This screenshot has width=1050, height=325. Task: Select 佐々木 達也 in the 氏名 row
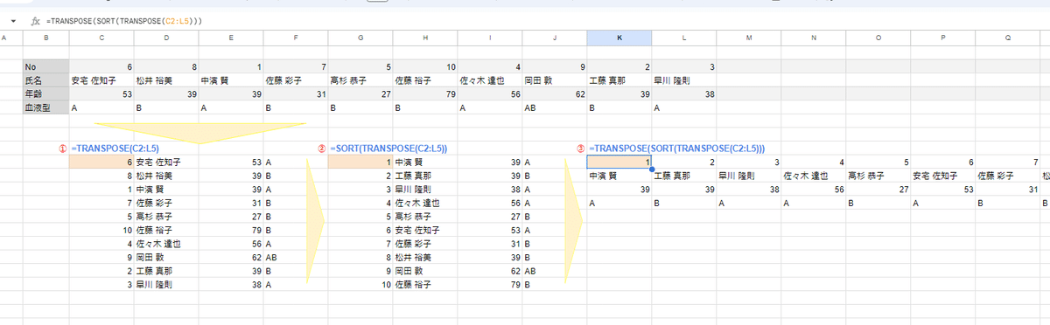490,80
